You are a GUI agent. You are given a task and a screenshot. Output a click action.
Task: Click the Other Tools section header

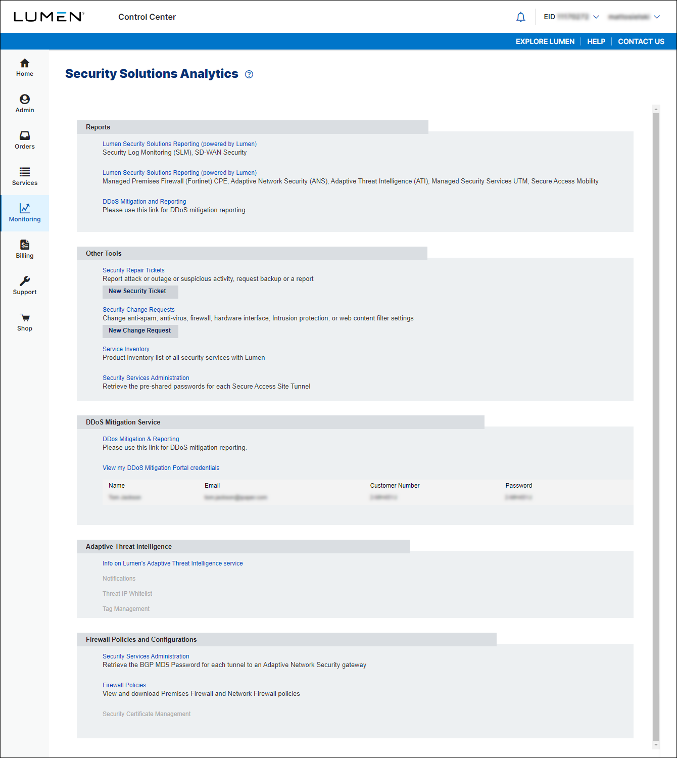tap(252, 253)
